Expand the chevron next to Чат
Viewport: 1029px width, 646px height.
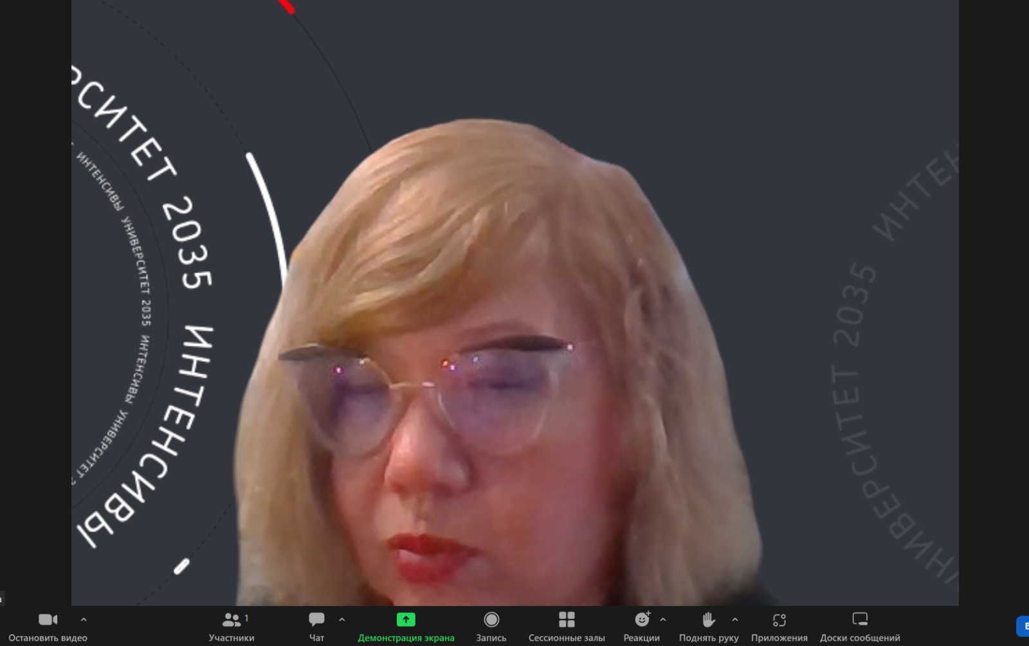(342, 620)
